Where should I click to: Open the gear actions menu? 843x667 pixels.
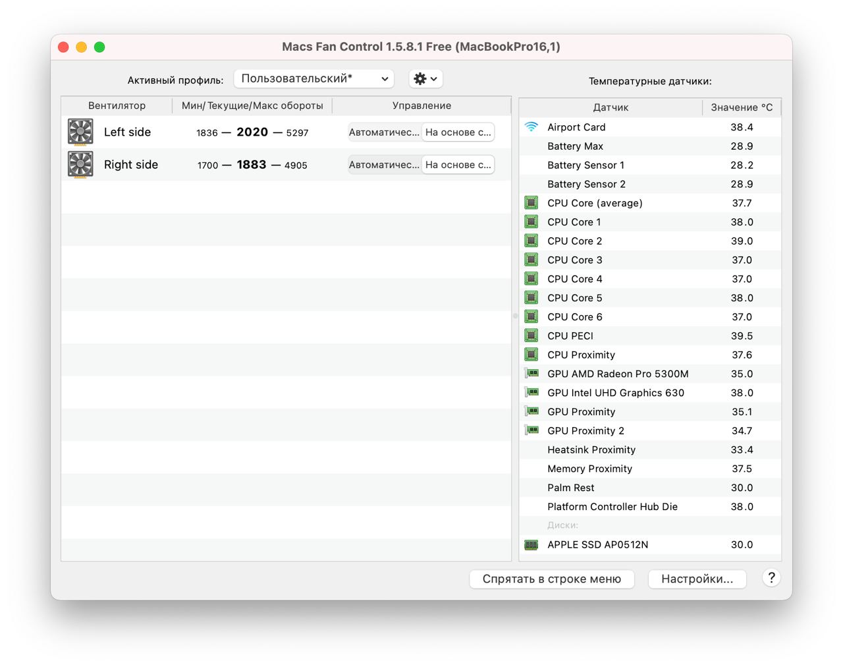point(425,78)
